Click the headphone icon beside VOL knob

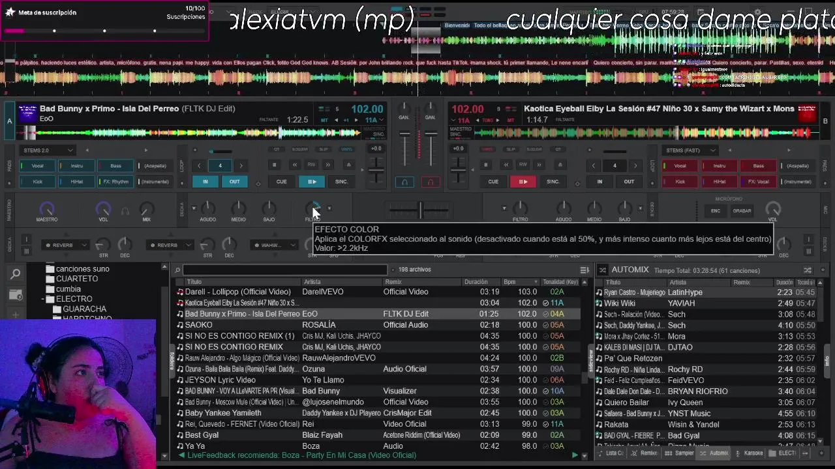(125, 211)
